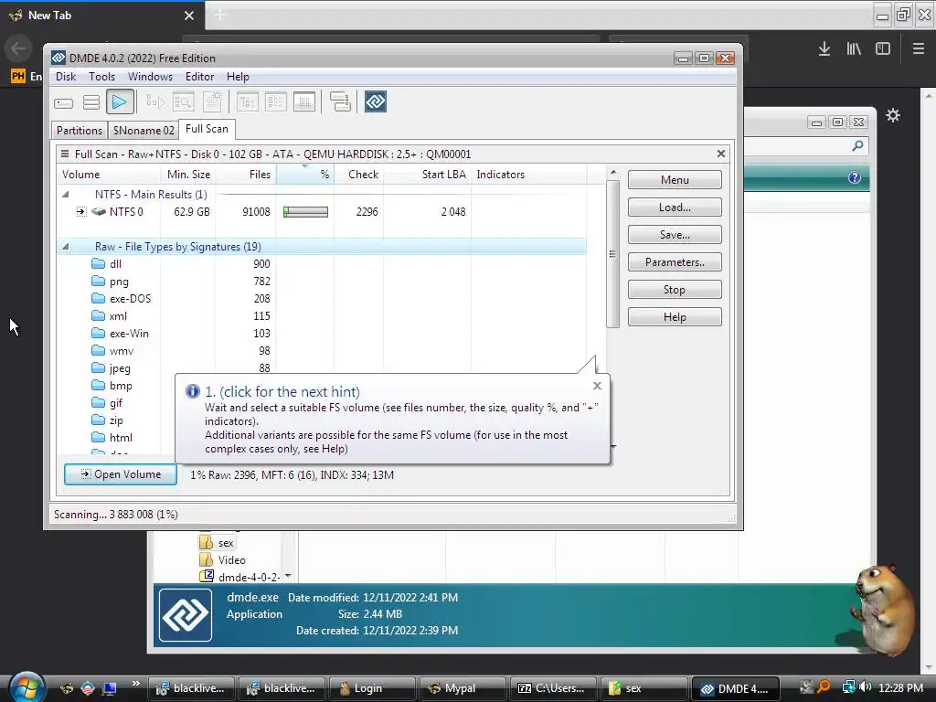Switch to the Partitions tab
The width and height of the screenshot is (936, 702).
coord(80,130)
